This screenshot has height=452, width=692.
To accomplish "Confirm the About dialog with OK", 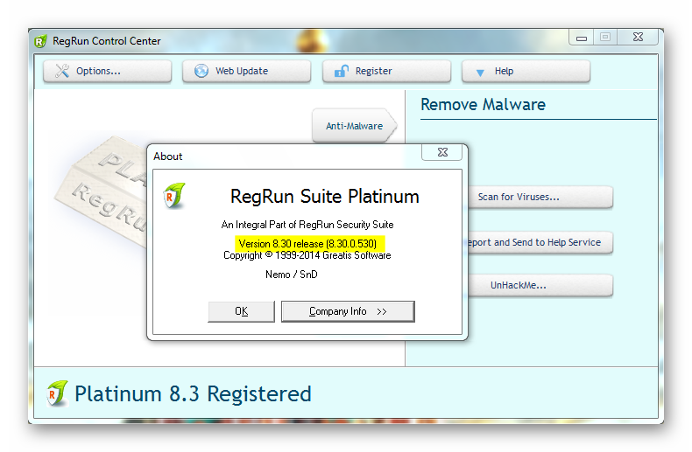I will click(x=242, y=311).
